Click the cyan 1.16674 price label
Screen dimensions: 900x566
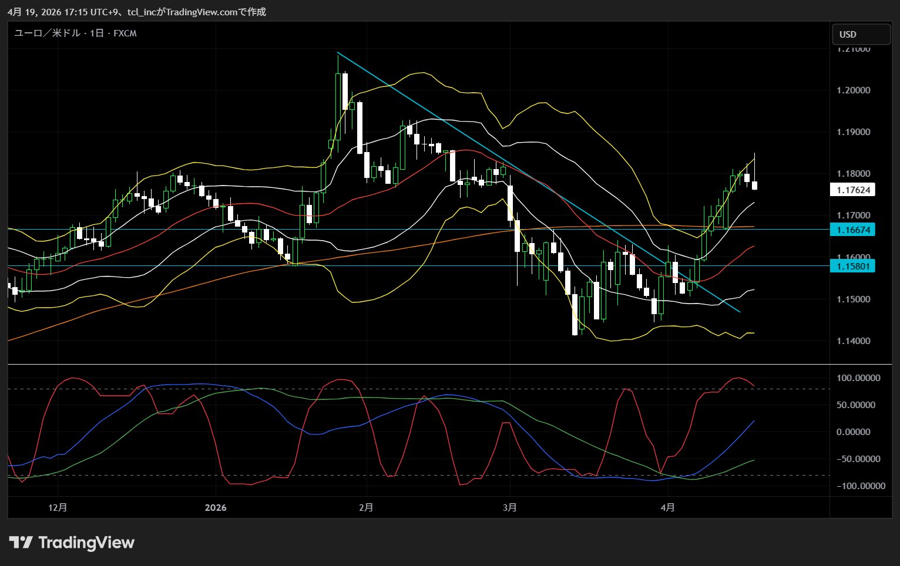(852, 230)
